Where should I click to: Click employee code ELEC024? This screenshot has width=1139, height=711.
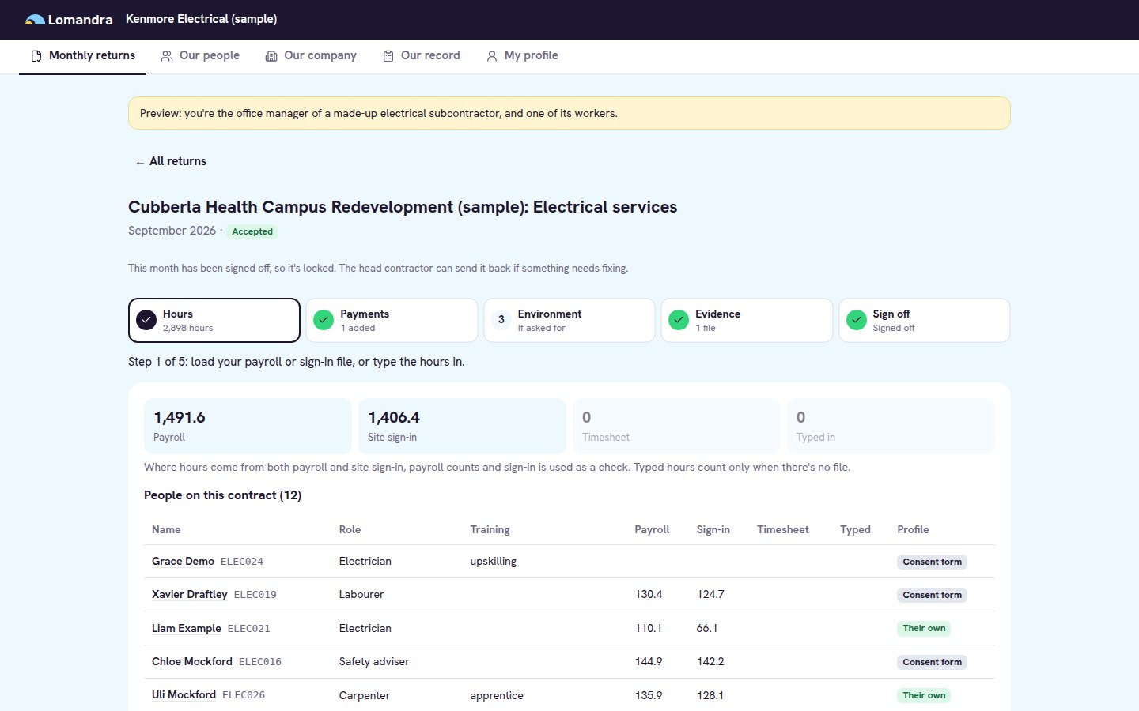pyautogui.click(x=242, y=562)
